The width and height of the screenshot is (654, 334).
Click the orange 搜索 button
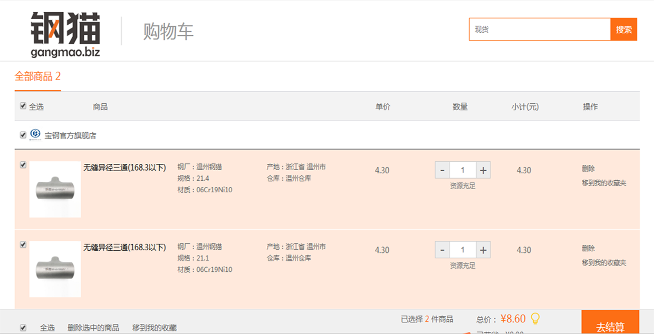[624, 30]
